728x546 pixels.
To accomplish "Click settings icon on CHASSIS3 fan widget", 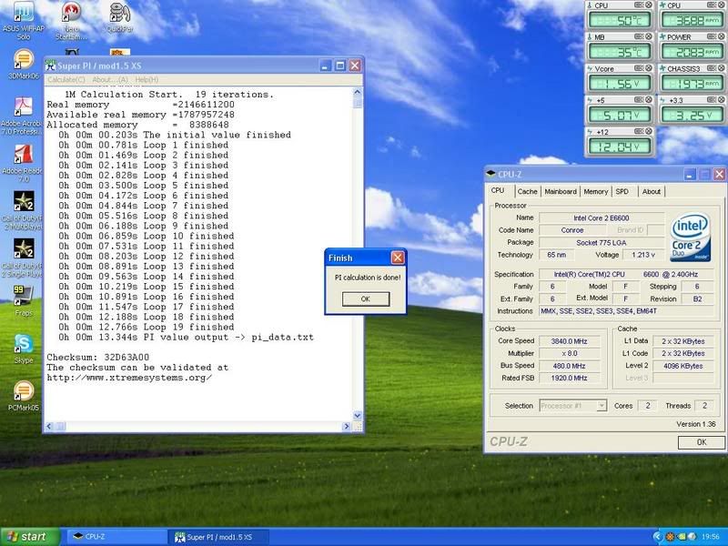I will 713,68.
